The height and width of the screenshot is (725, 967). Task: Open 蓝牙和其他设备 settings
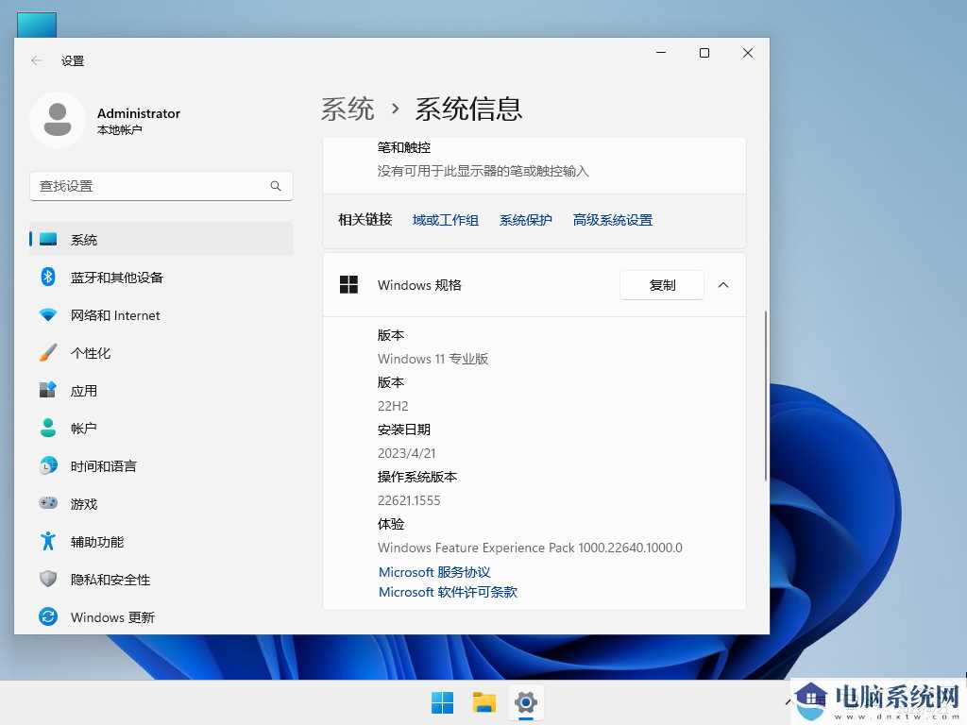tap(161, 277)
